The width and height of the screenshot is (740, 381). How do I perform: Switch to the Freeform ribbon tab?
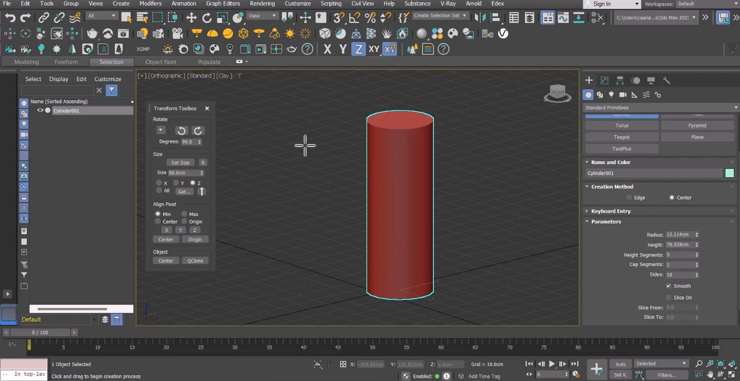[x=66, y=62]
